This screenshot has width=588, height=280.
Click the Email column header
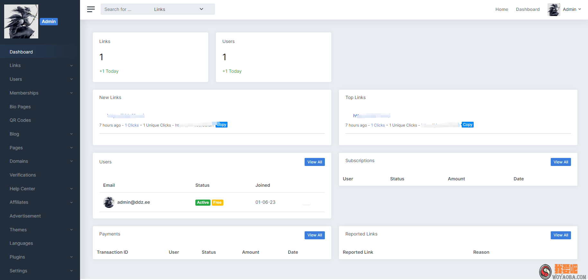click(x=109, y=185)
